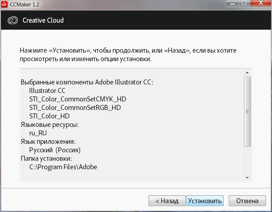Screen dimensions: 272x212
Task: Click the vertical scrollbar thumb
Action: pyautogui.click(x=247, y=112)
